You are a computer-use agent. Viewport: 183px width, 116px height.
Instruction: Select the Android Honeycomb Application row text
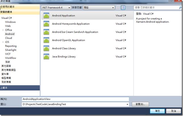pyautogui.click(x=71, y=24)
